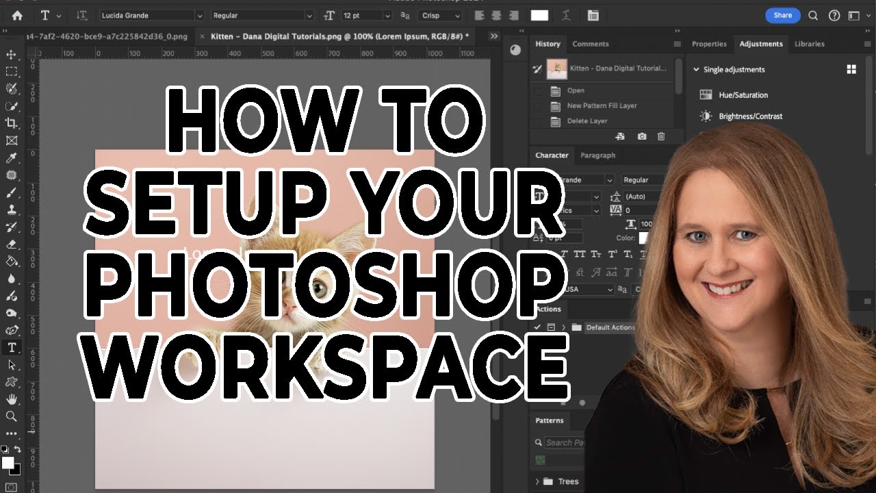This screenshot has width=876, height=493.
Task: Switch to the Adjustments tab
Action: coord(761,44)
